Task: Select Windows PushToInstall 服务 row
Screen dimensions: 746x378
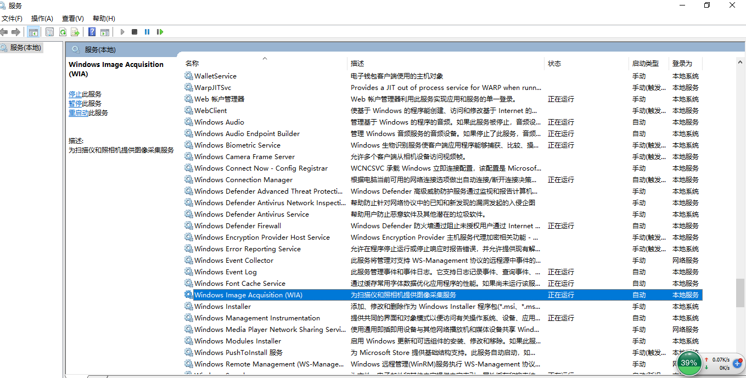Action: (443, 352)
